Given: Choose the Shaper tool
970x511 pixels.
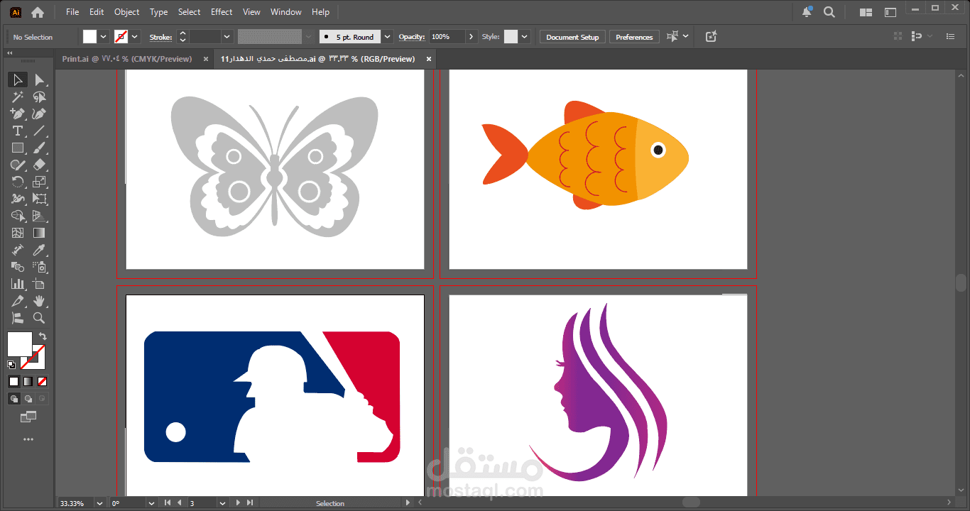Looking at the screenshot, I should point(18,165).
